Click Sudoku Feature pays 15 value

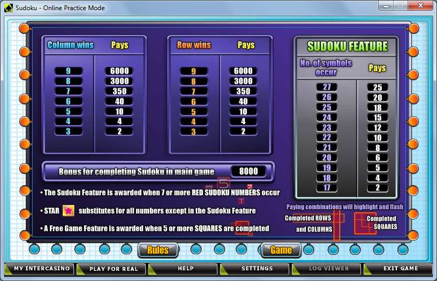pyautogui.click(x=378, y=118)
